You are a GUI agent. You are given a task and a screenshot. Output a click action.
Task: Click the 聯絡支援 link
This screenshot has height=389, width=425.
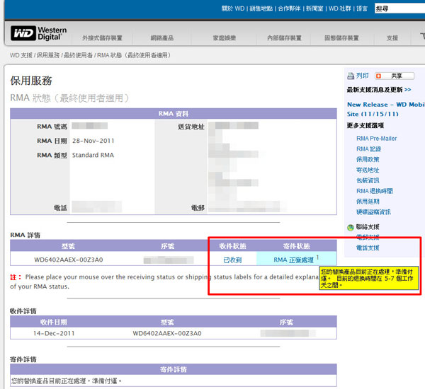[x=368, y=227]
